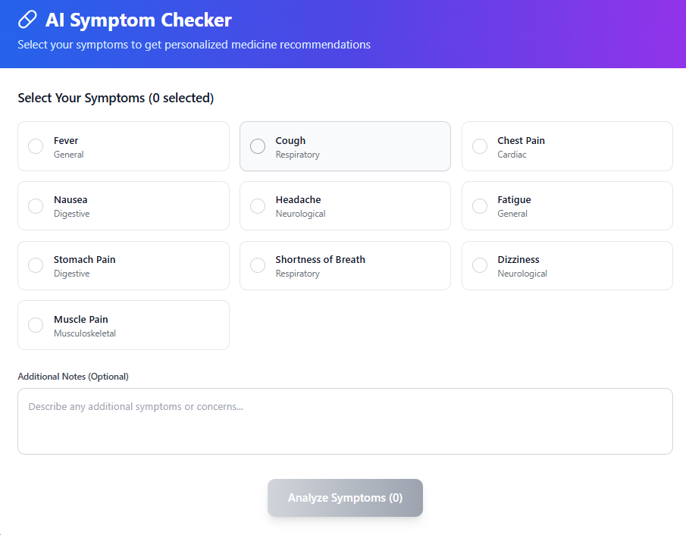Screen dimensions: 686x535
Task: Choose the Shortness of Breath radio circle
Action: point(258,265)
